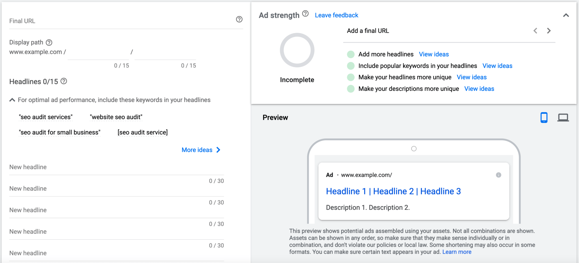Select the seo audit services keyword chip
Image resolution: width=579 pixels, height=263 pixels.
click(x=46, y=117)
